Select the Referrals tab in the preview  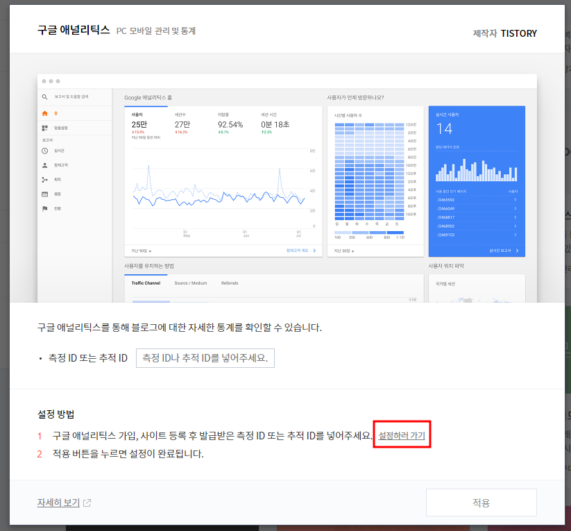click(x=230, y=283)
